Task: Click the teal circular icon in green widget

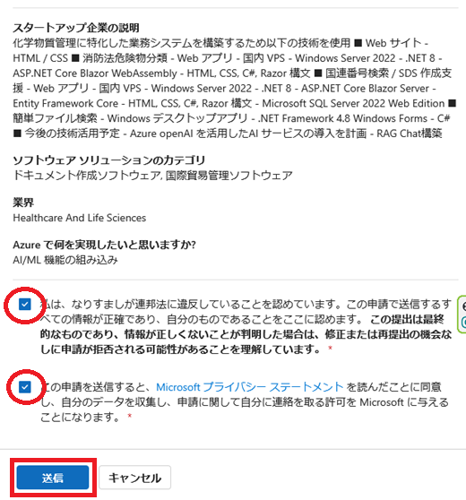Action: [463, 322]
